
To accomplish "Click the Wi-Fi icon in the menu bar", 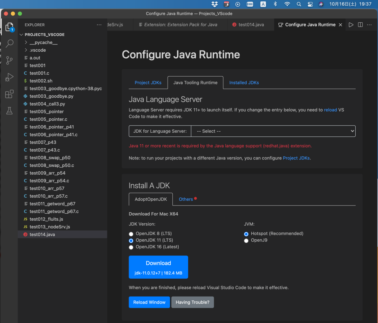I will [287, 4].
